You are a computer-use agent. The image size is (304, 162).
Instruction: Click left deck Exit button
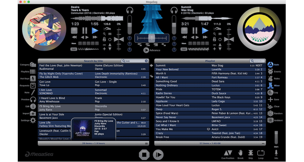(x=74, y=49)
